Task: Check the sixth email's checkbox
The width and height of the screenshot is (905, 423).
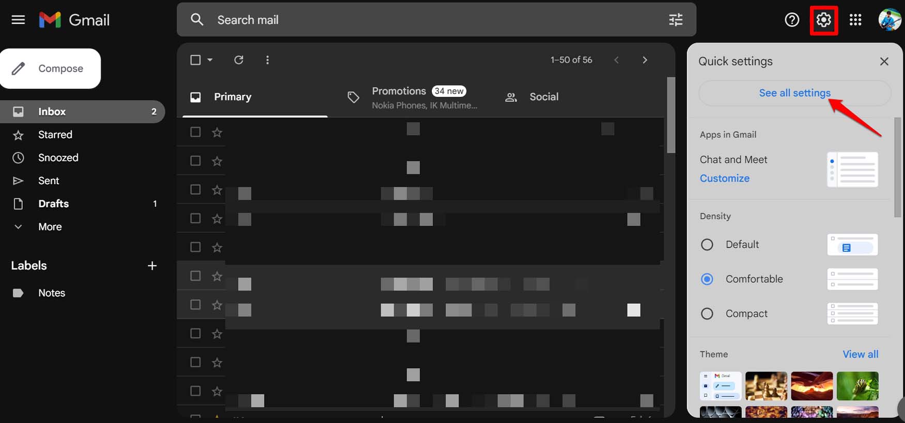Action: pyautogui.click(x=195, y=276)
